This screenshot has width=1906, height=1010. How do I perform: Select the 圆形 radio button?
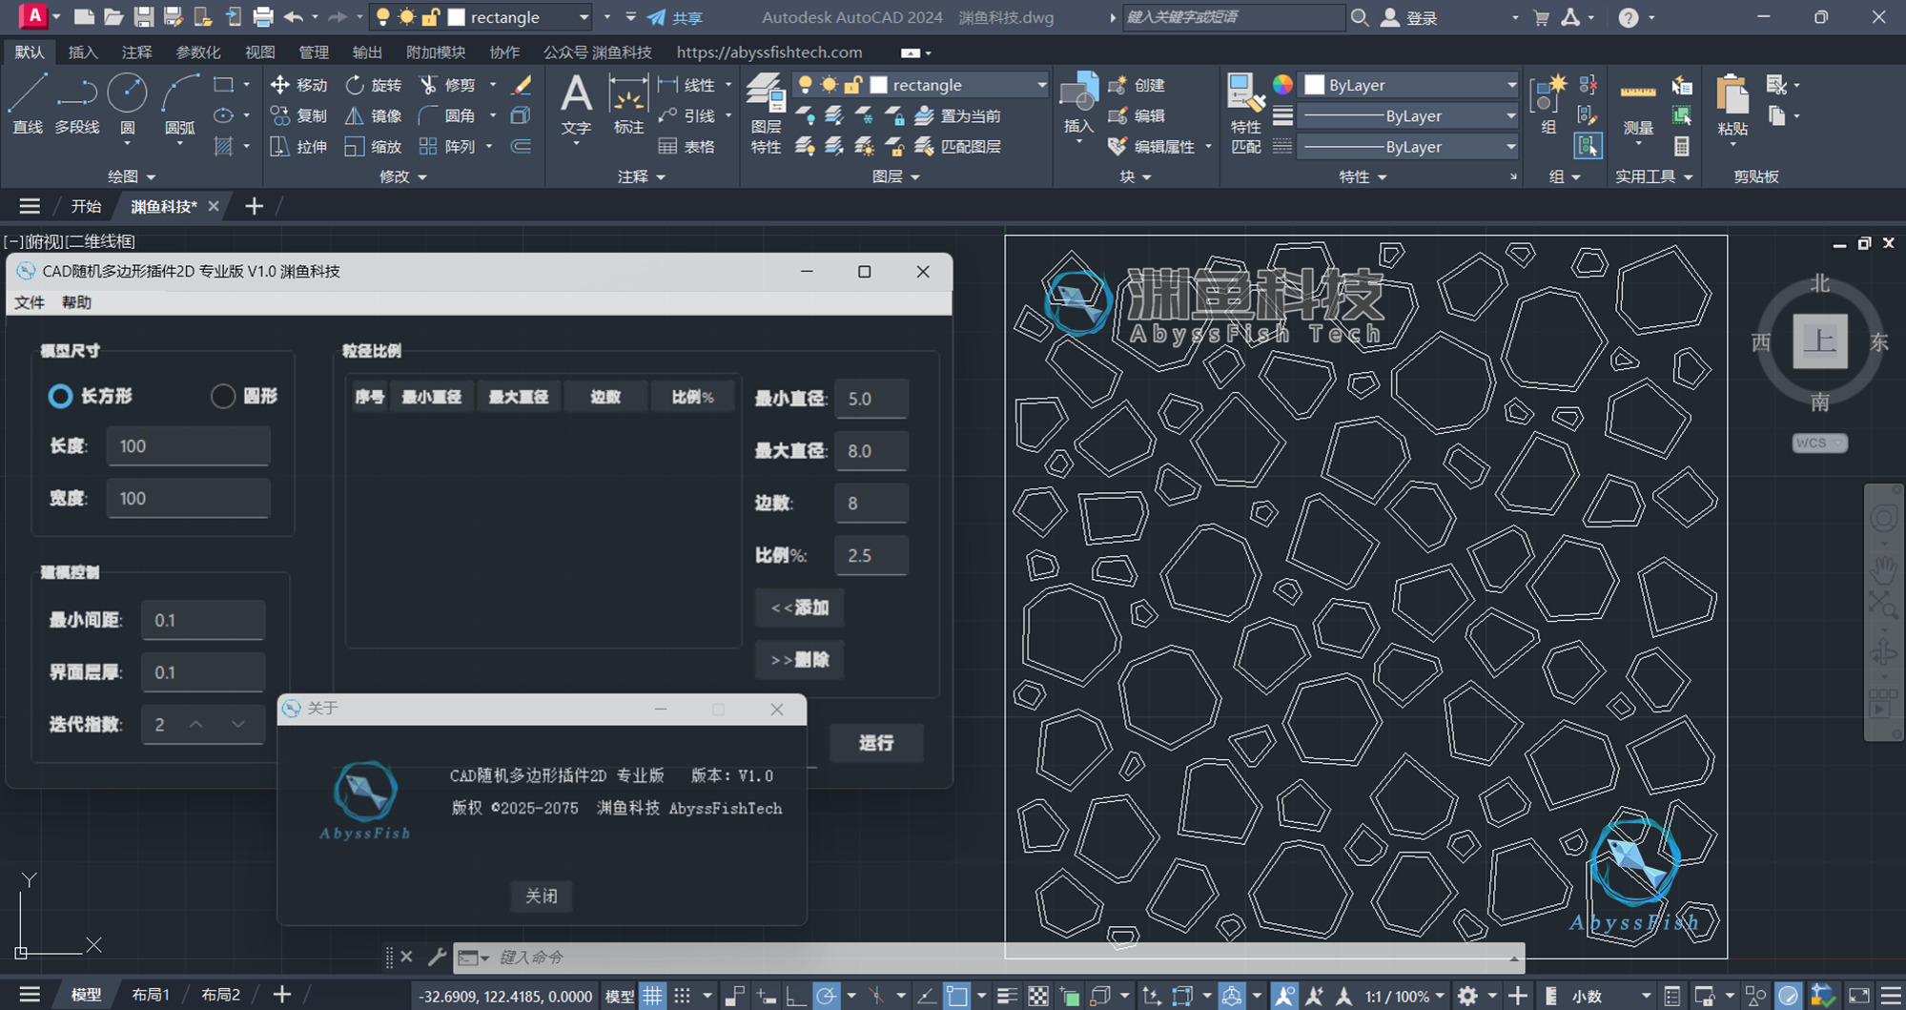point(223,396)
